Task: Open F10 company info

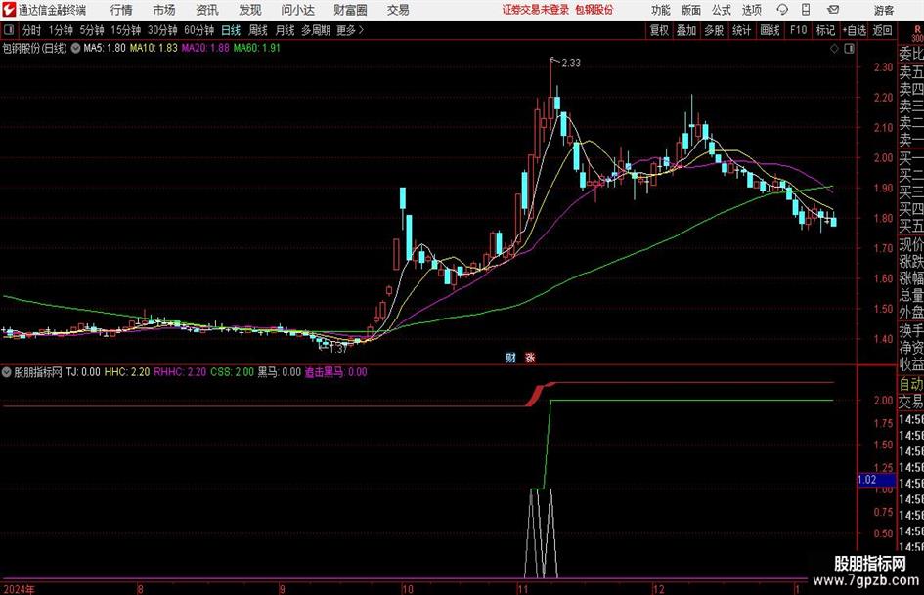Action: [x=798, y=30]
